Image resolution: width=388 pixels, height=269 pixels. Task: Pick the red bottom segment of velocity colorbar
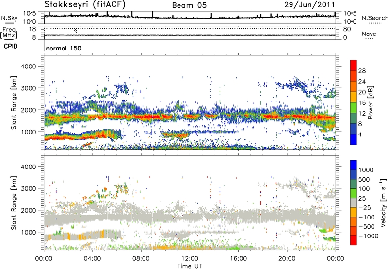click(x=354, y=240)
